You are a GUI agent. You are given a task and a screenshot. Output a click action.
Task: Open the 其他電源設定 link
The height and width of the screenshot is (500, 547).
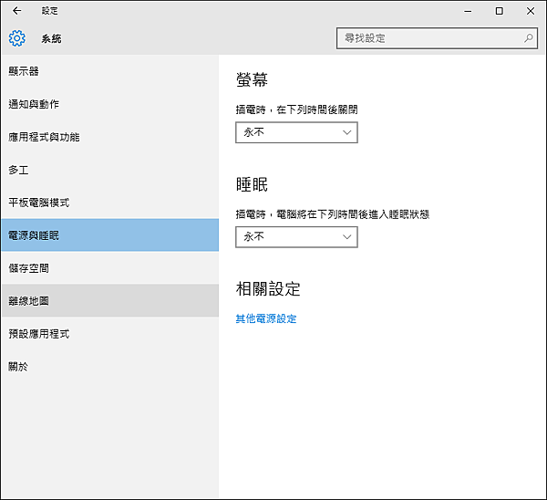click(266, 318)
